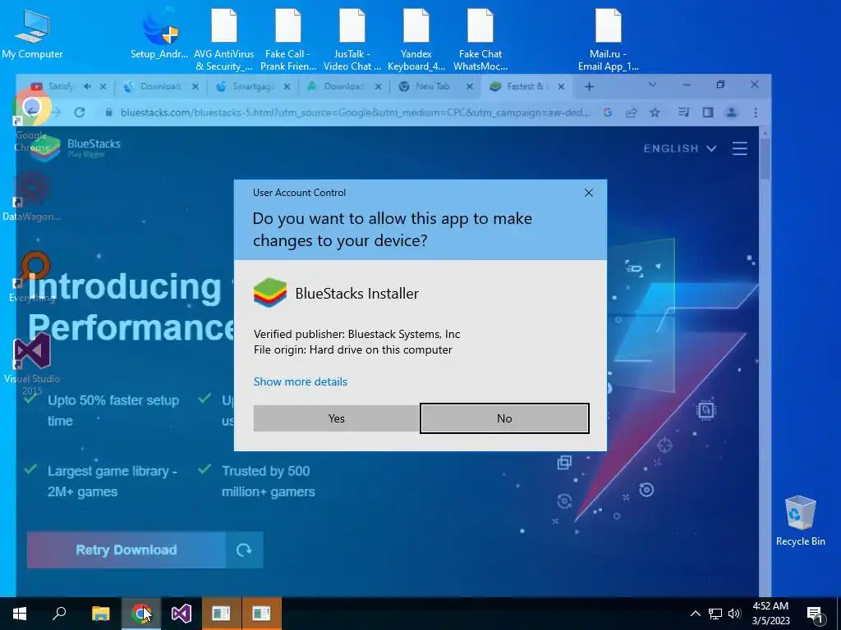The image size is (841, 630).
Task: Select Fake Chat WhatsMock file
Action: click(x=480, y=39)
